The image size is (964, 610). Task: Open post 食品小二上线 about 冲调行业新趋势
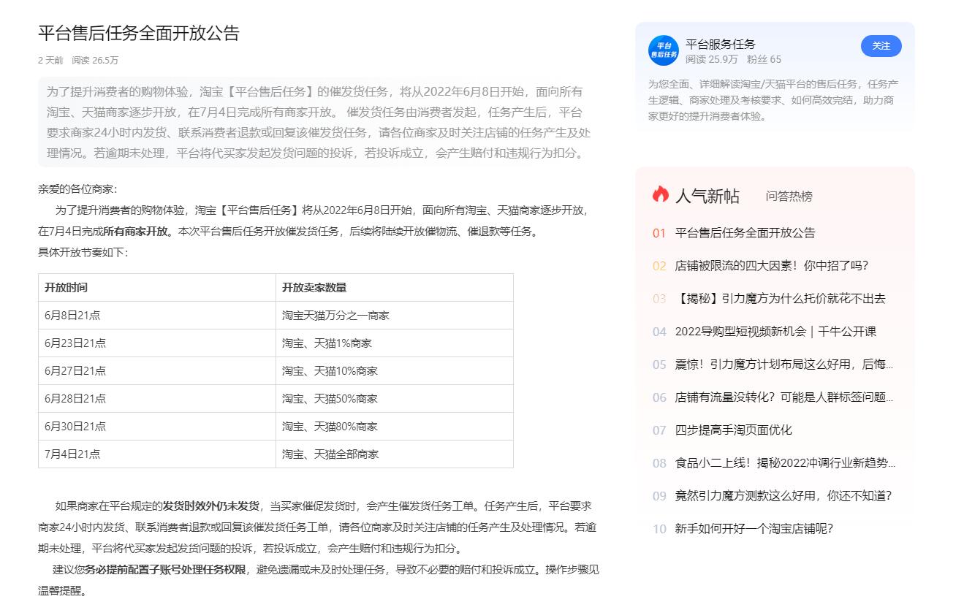pos(783,463)
